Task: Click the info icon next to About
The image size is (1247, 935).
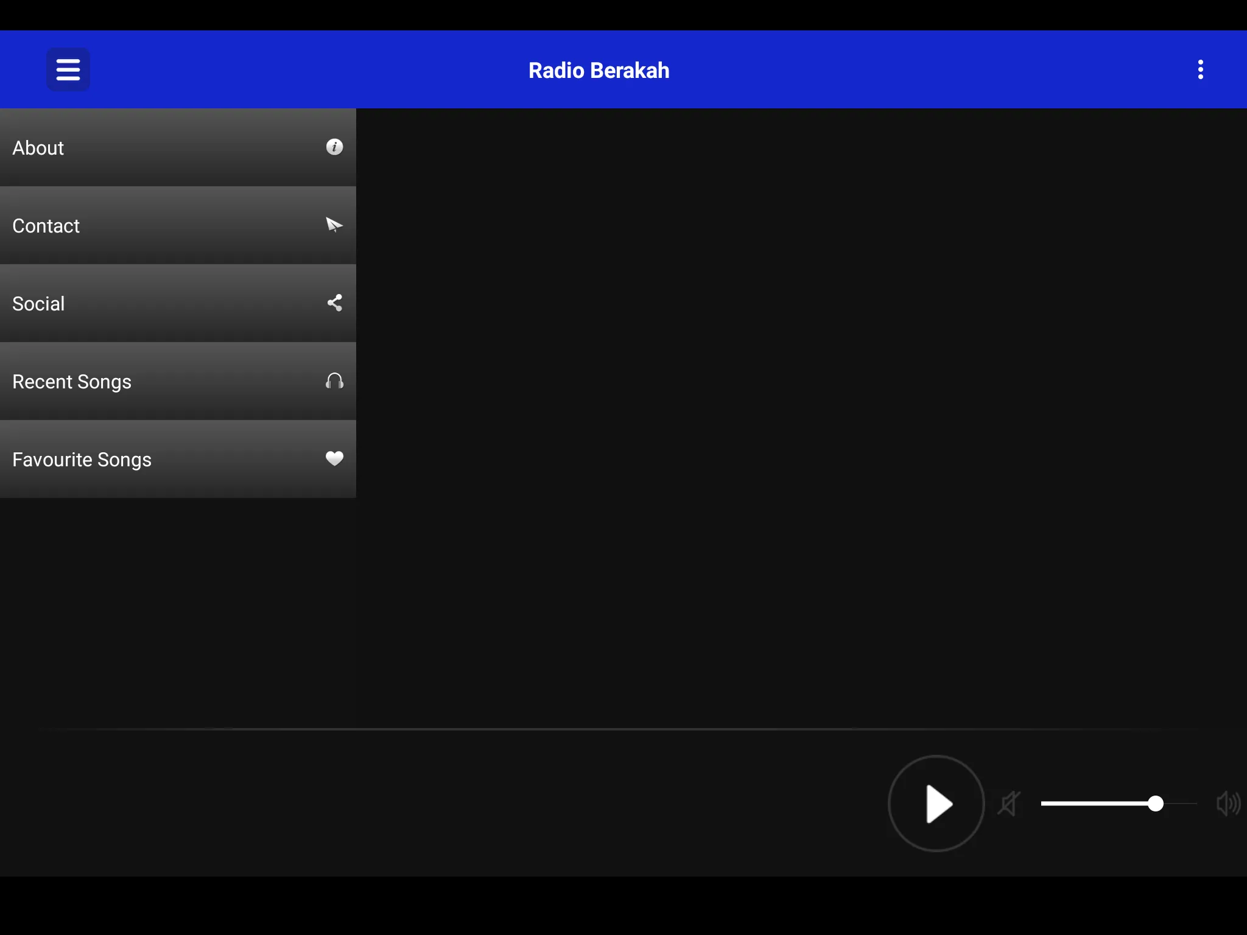Action: tap(334, 147)
